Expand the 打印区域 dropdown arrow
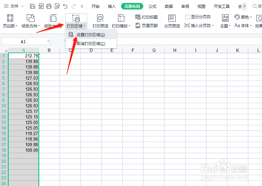Image resolution: width=262 pixels, height=186 pixels. 84,26
